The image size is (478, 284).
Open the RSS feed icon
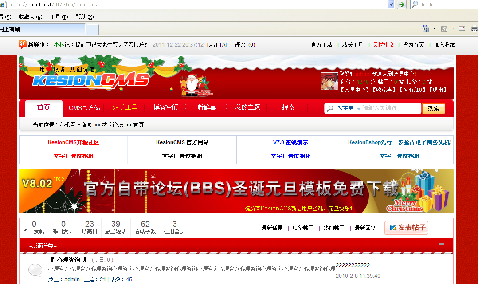click(x=444, y=28)
